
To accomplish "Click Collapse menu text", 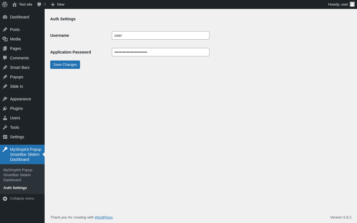I will (x=22, y=198).
